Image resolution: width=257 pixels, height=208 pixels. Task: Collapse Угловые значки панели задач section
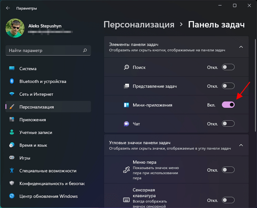click(x=241, y=145)
